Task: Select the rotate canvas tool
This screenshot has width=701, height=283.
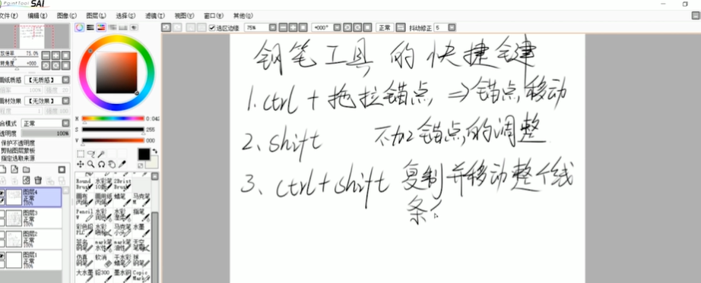Action: 101,165
